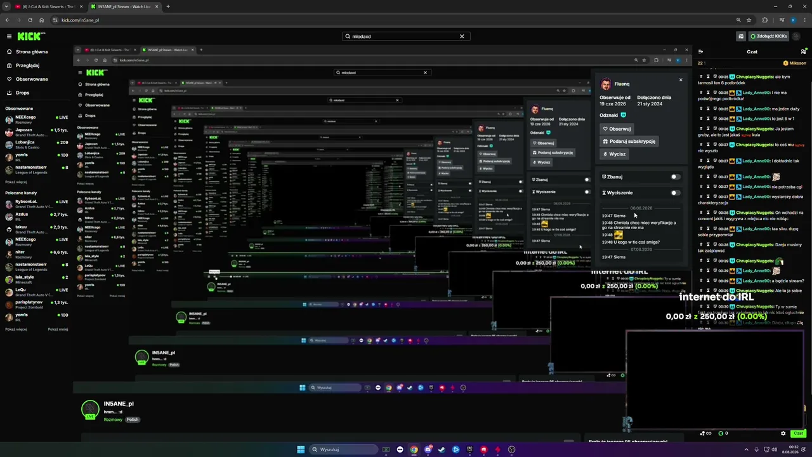Open the Przeglądaj page
The height and width of the screenshot is (457, 812).
pyautogui.click(x=27, y=65)
